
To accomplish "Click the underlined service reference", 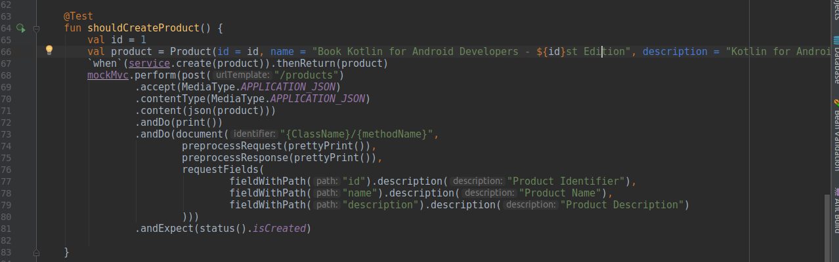I will click(x=149, y=64).
